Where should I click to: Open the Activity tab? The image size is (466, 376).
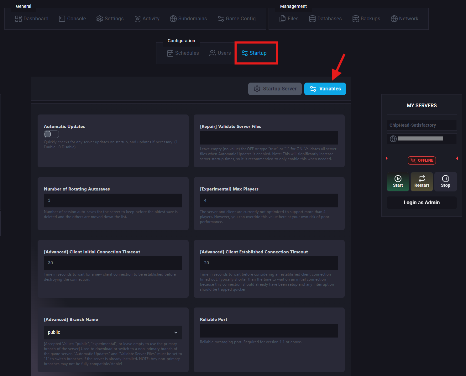(147, 19)
